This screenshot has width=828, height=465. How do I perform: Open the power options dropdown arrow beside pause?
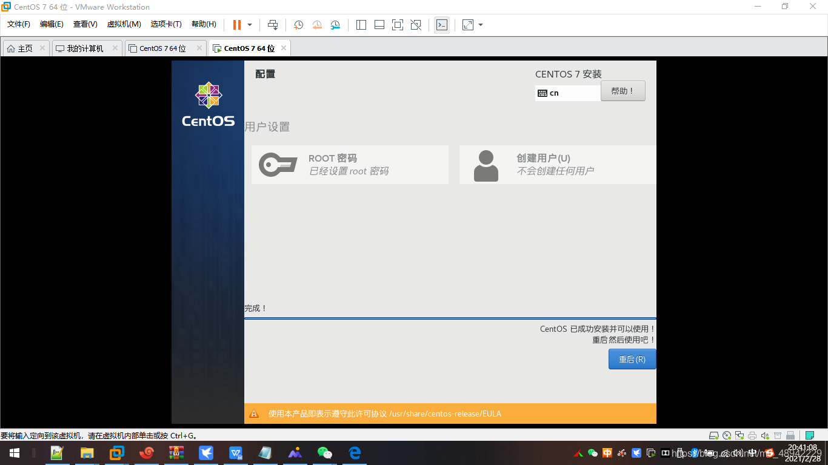point(249,25)
